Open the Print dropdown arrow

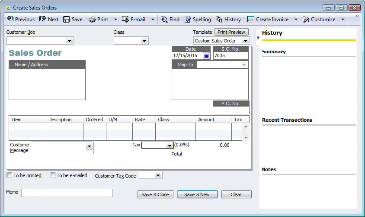[x=115, y=19]
